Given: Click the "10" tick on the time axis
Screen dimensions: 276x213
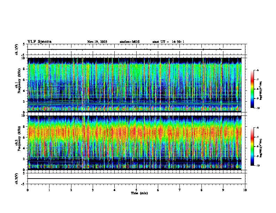Looking at the screenshot, I should coord(245,190).
